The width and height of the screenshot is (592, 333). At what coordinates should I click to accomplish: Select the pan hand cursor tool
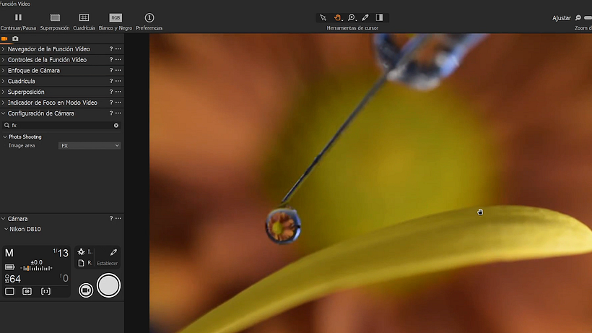337,17
